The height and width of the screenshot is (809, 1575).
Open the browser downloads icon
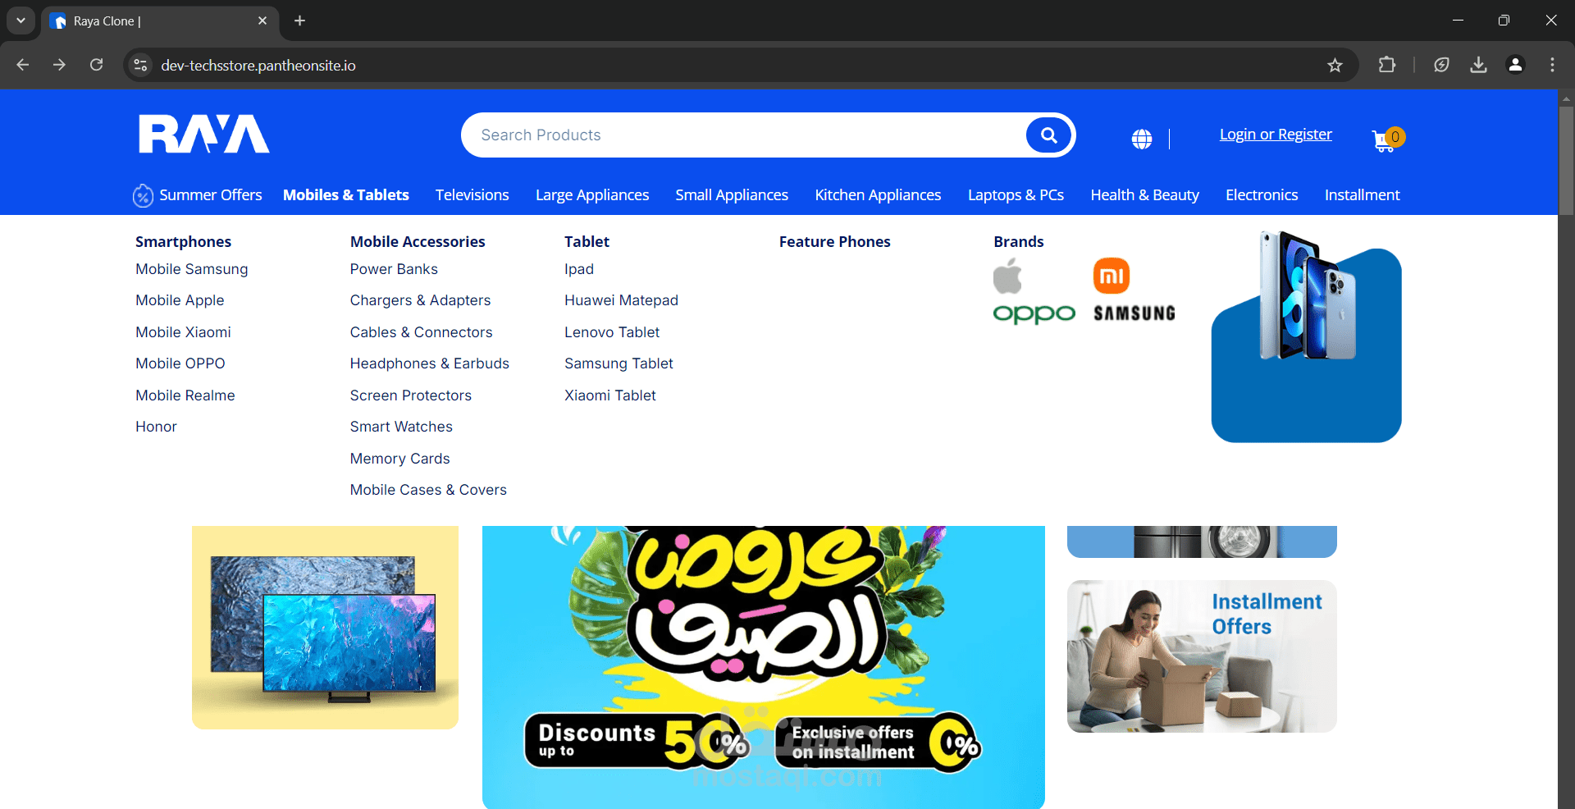[1478, 65]
